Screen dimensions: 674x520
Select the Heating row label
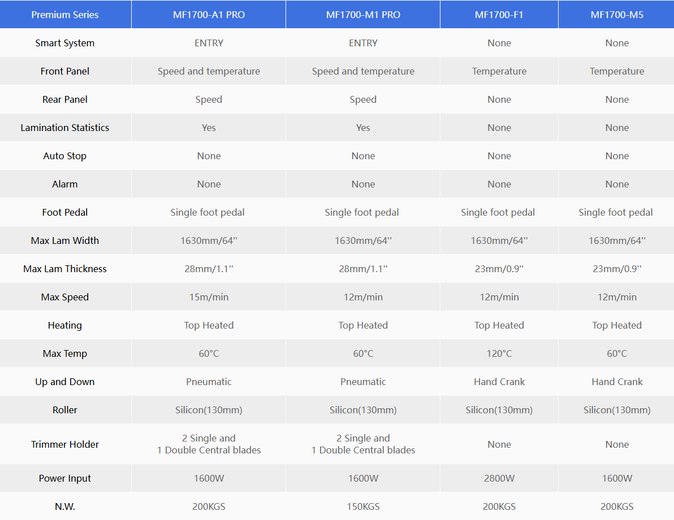[x=65, y=325]
